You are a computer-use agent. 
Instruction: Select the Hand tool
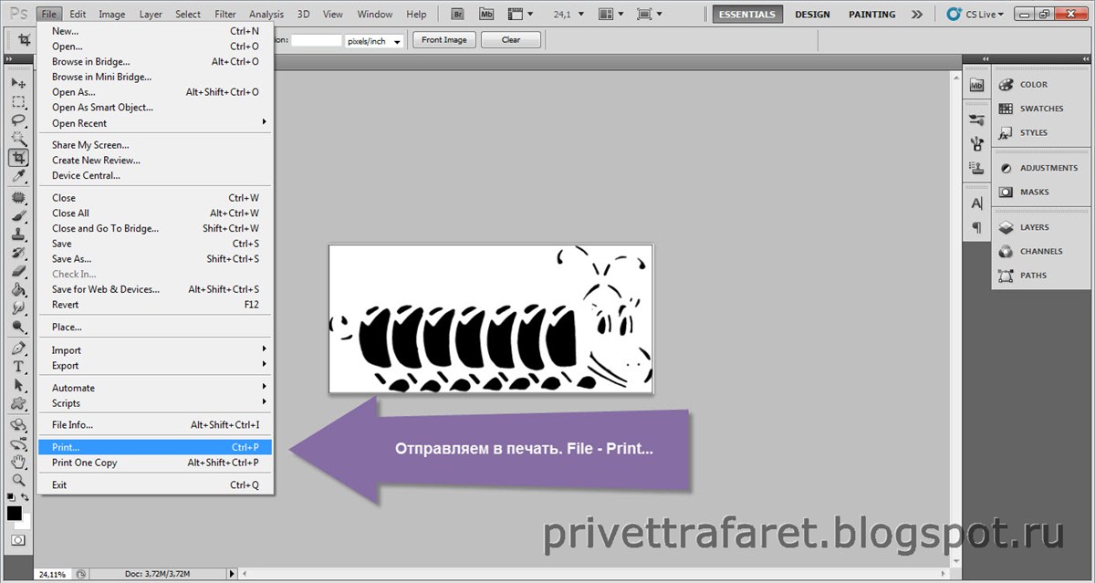pos(17,462)
